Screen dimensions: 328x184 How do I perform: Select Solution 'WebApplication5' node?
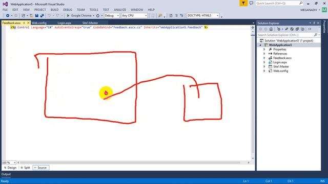(289, 41)
